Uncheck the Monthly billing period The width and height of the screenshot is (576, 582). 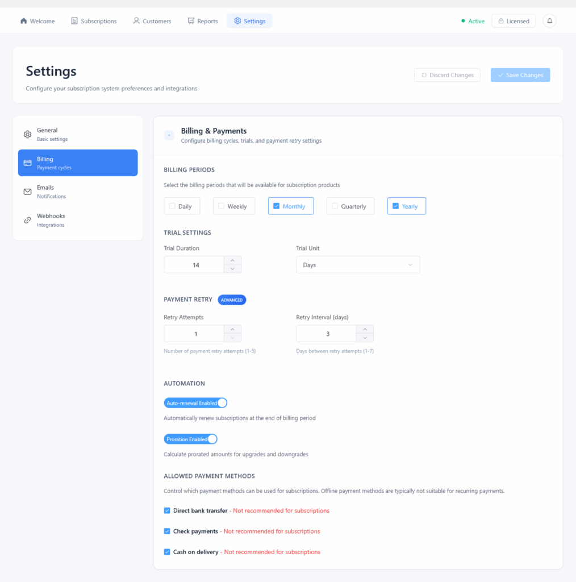click(x=277, y=206)
